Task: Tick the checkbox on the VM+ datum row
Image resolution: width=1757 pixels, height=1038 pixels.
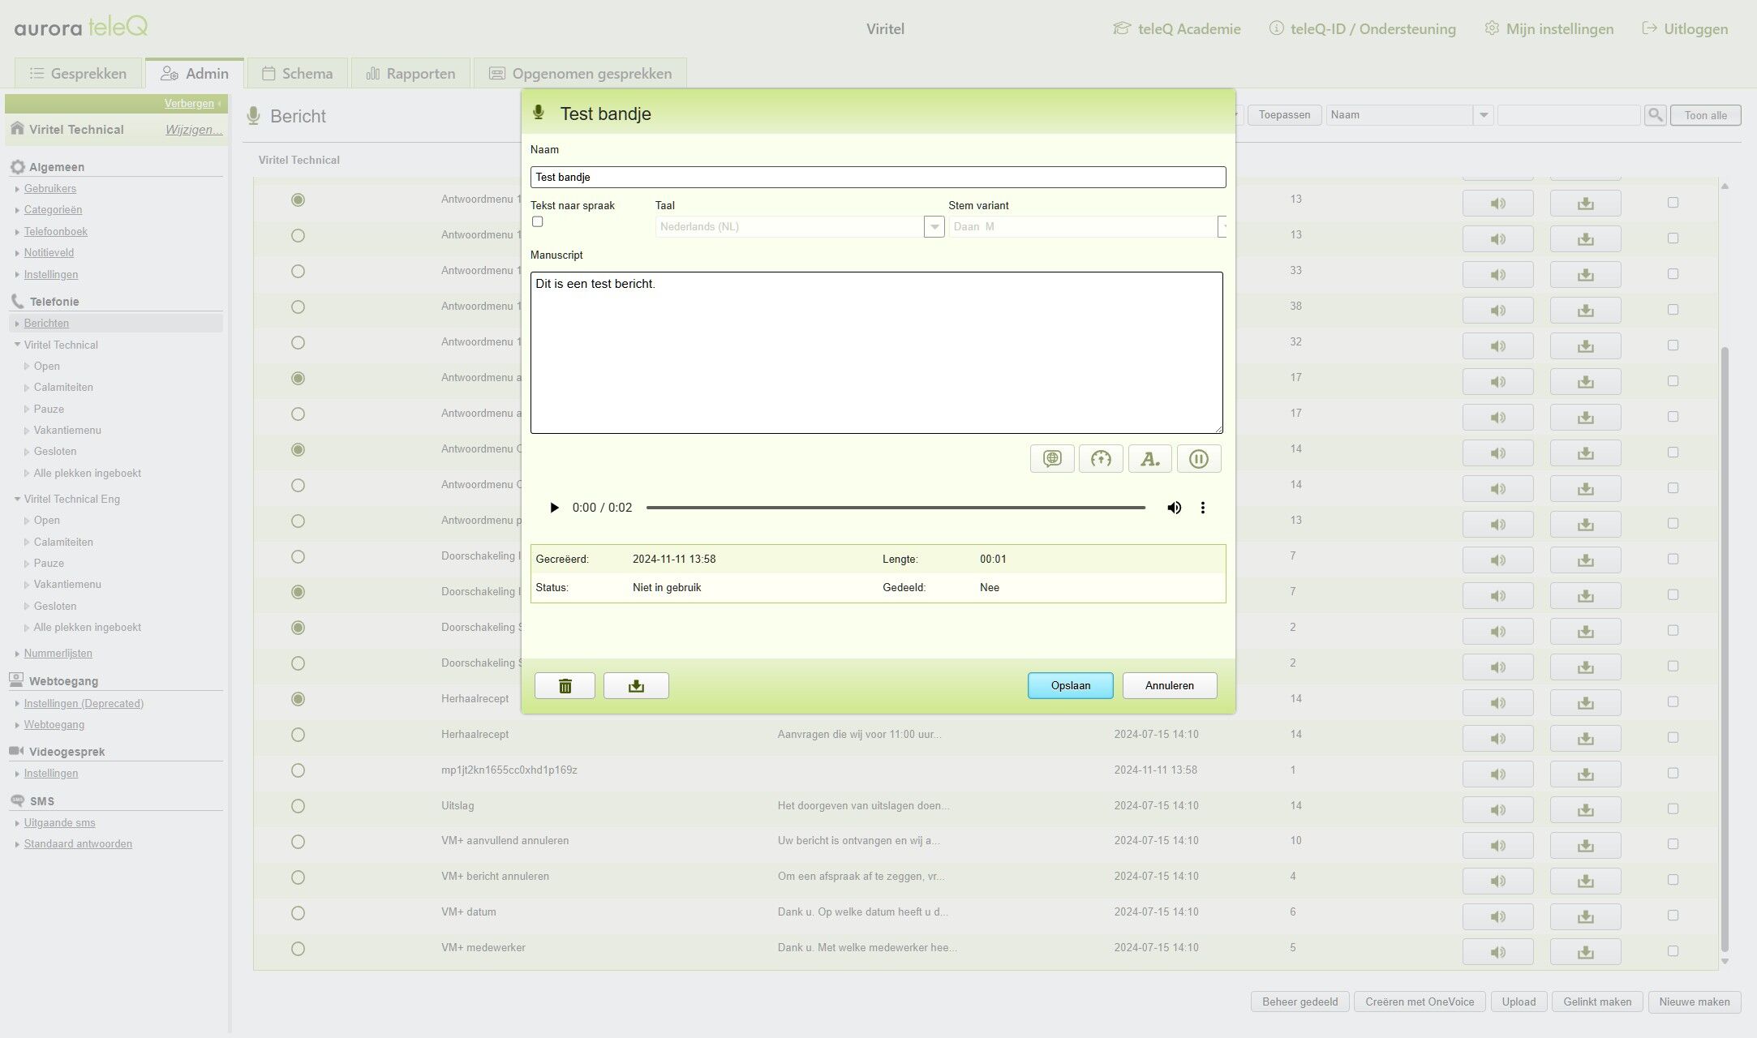Action: click(1673, 916)
